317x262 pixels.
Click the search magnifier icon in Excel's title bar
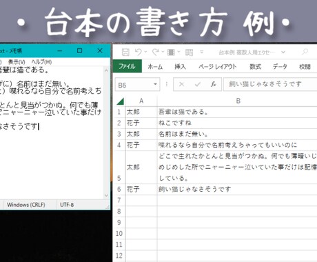coord(305,52)
